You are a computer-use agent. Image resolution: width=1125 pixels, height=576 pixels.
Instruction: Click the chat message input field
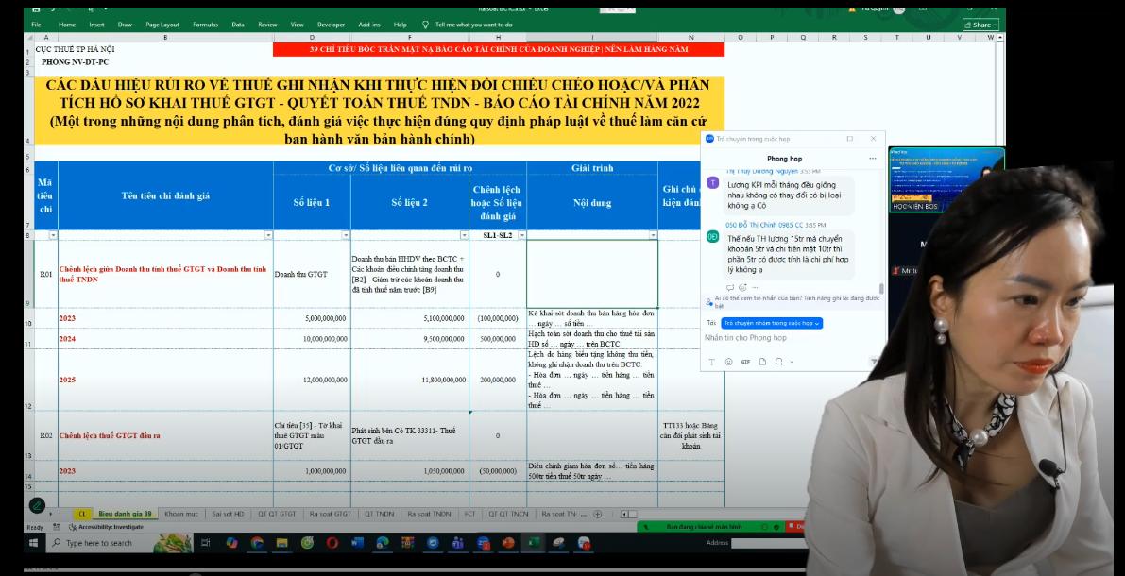789,338
